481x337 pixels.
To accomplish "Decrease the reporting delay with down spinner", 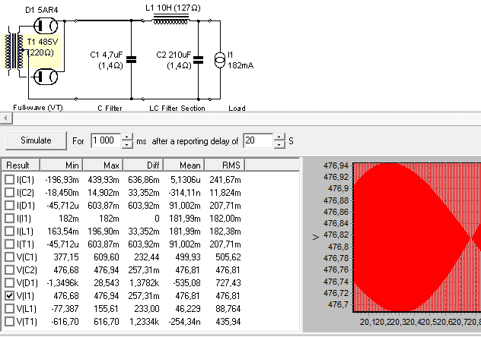I will (x=279, y=144).
